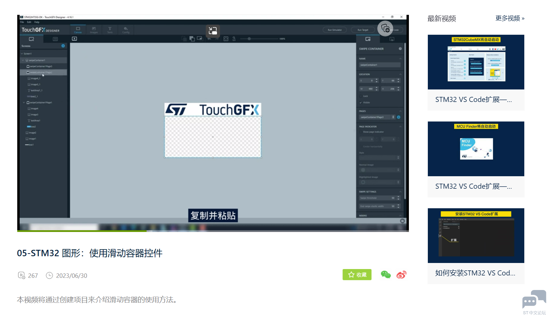Screen dimensions: 549x318
Task: Click the Name field containing swipeContainer1
Action: point(380,65)
